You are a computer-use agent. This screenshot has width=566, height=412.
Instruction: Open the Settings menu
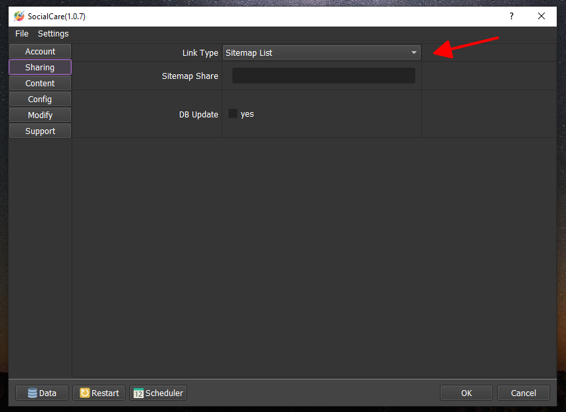click(53, 34)
